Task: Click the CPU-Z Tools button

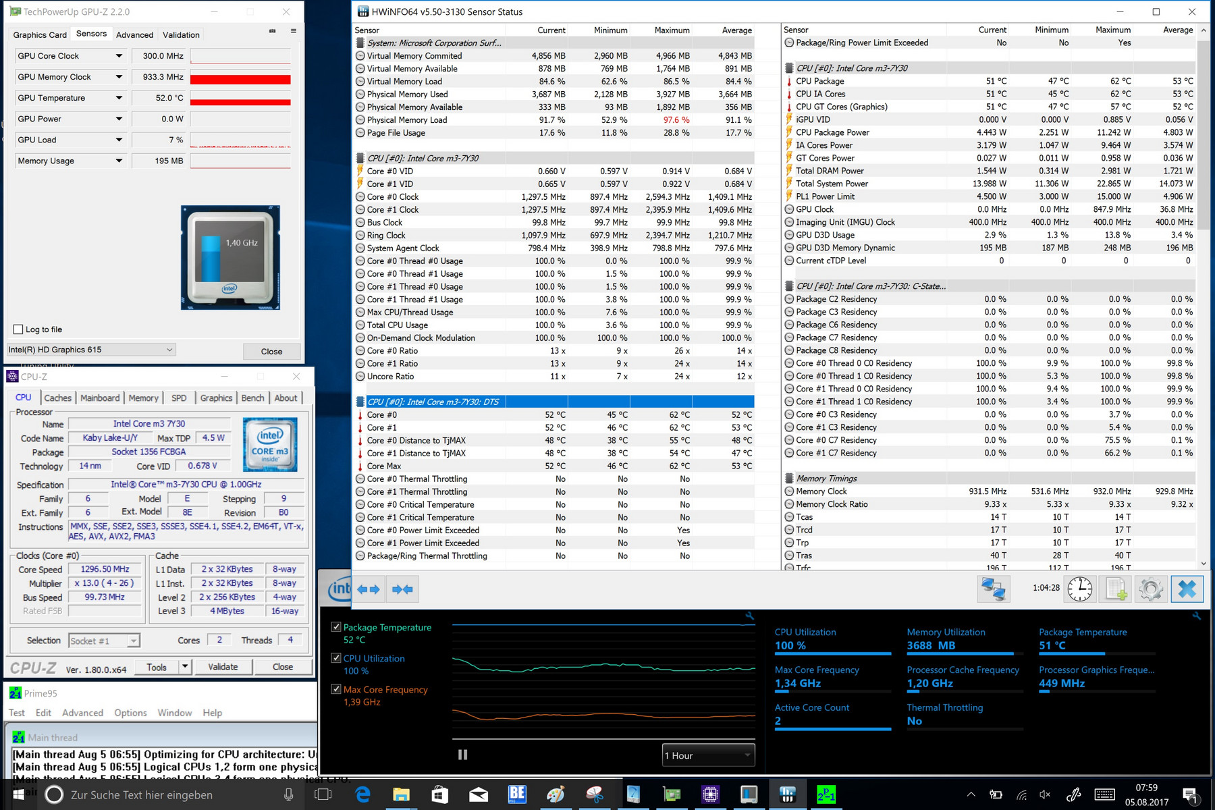Action: tap(157, 667)
